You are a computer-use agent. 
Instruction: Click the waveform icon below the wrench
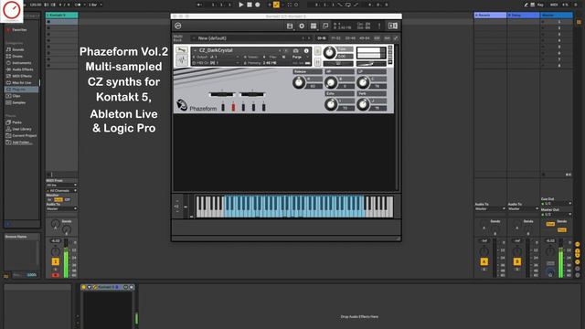click(x=182, y=60)
